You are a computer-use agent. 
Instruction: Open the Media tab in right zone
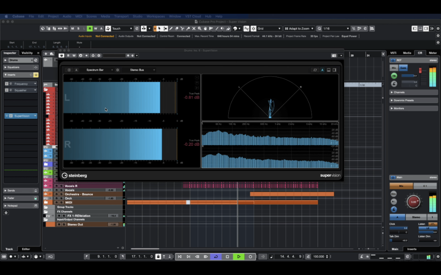tap(407, 53)
